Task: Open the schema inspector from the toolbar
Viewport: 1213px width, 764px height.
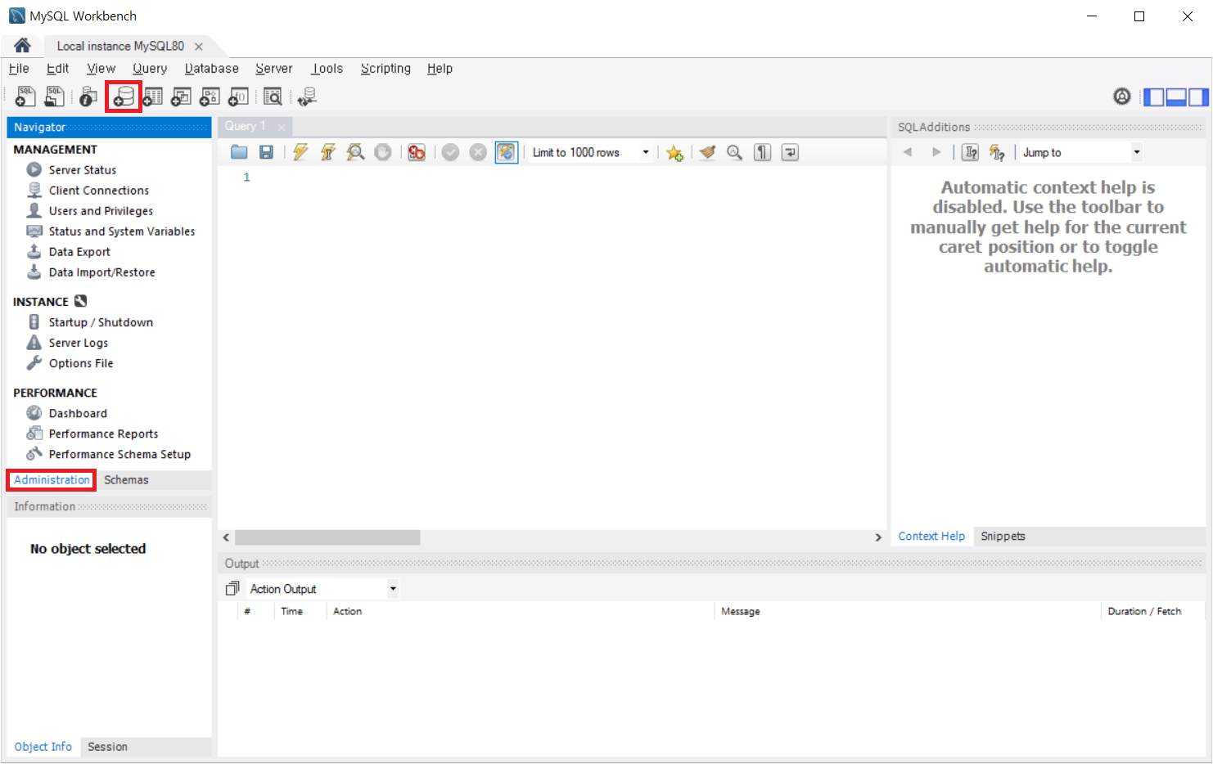Action: (88, 97)
